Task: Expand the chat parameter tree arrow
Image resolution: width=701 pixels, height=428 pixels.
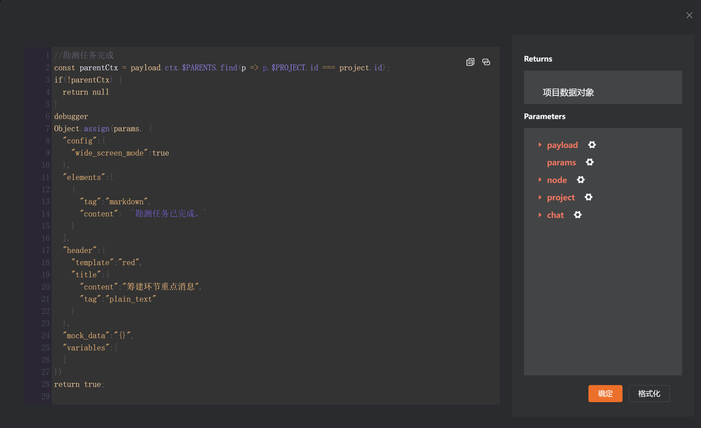Action: [540, 215]
